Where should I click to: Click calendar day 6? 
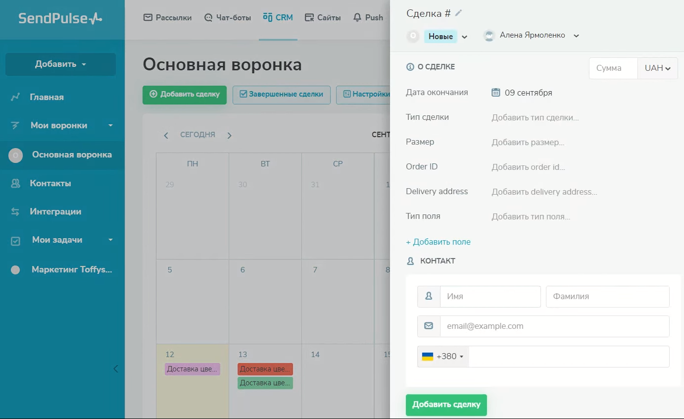265,302
